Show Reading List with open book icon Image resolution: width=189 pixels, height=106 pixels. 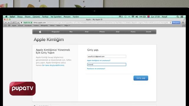pyautogui.click(x=5, y=26)
